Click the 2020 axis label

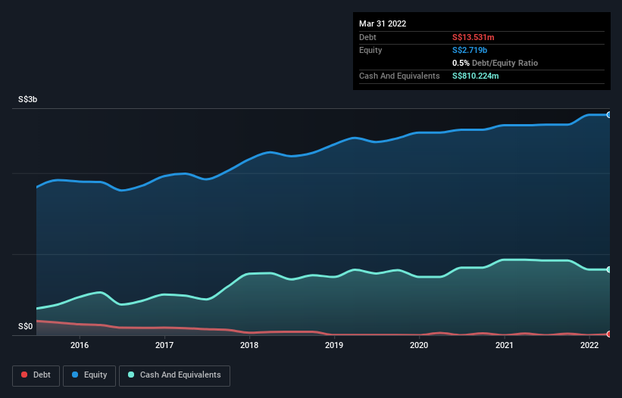coord(419,345)
